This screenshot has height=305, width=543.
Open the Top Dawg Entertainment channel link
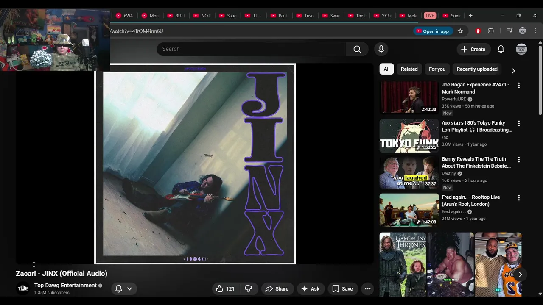point(65,286)
